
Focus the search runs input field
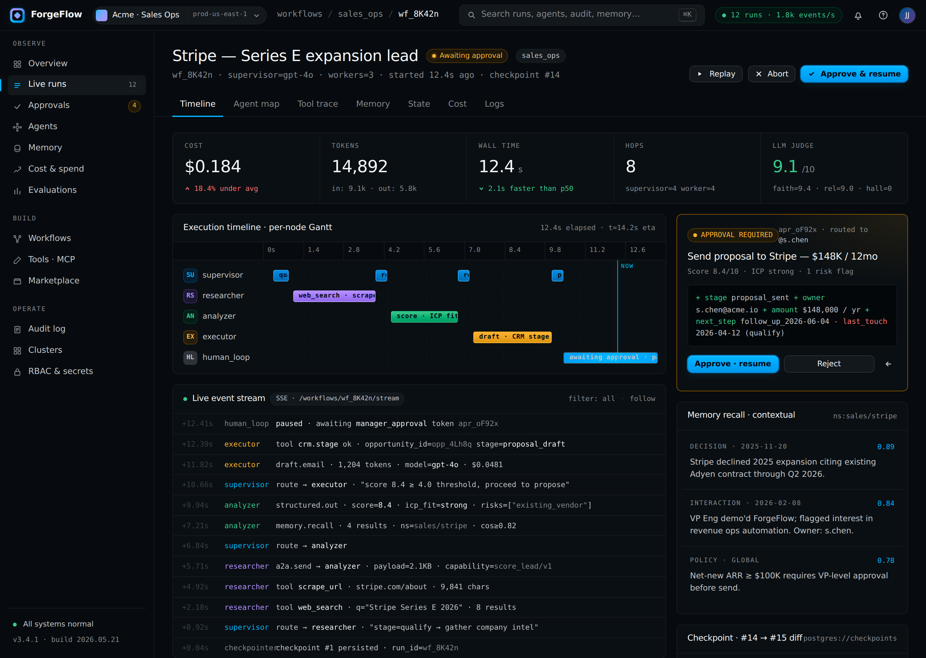point(581,15)
